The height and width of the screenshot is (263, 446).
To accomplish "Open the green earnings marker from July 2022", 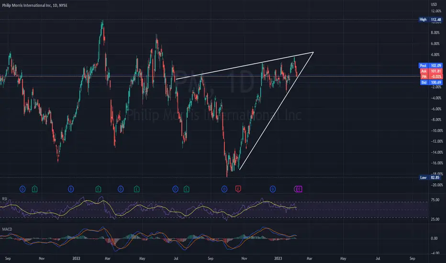I will (x=186, y=189).
